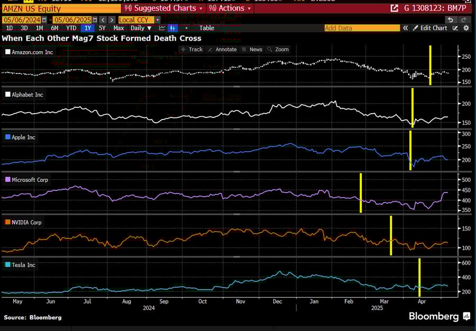Click the annotation pencil icon beside Edit Chart
Image resolution: width=476 pixels, height=331 pixels.
[455, 28]
